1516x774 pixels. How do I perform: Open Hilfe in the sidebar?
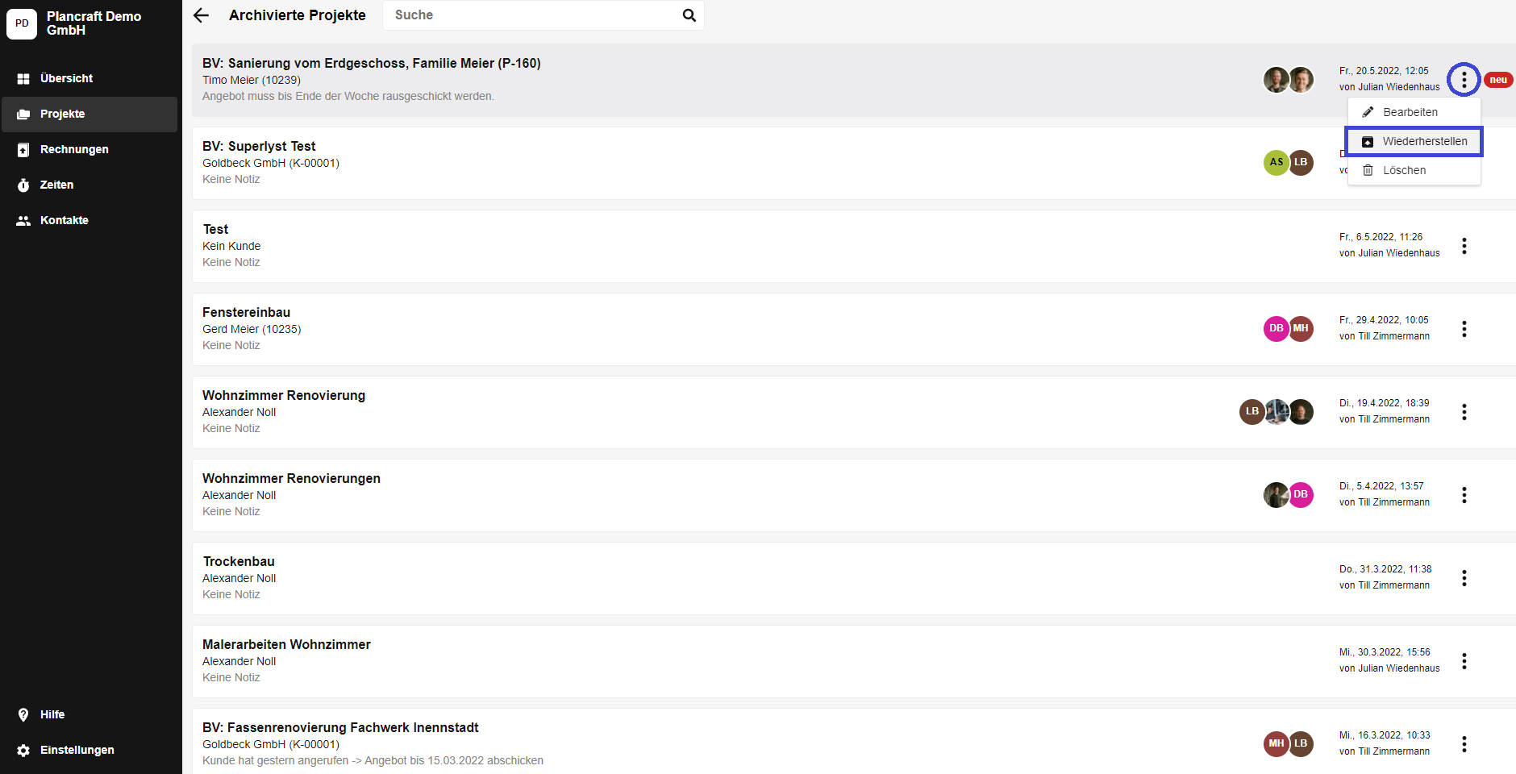coord(90,715)
